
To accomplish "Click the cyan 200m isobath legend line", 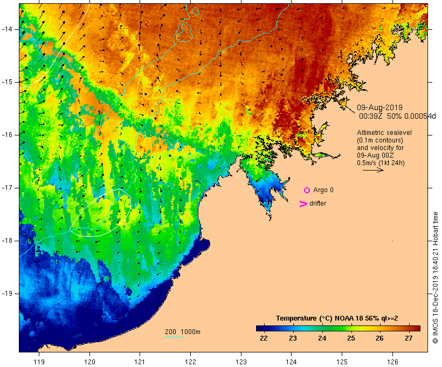I will (x=174, y=337).
